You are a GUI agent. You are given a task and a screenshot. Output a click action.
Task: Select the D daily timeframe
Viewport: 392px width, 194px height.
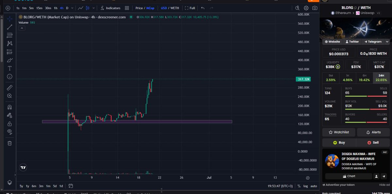pyautogui.click(x=67, y=8)
